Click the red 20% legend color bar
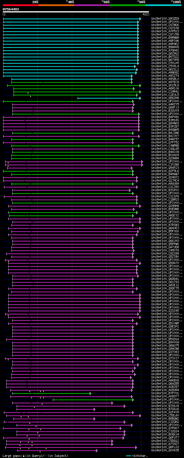 point(21,5)
